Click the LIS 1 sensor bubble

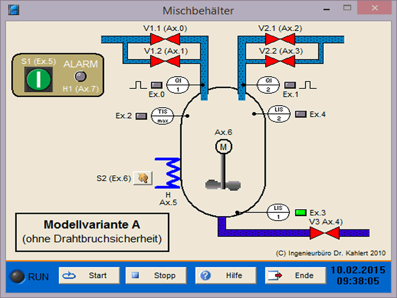pos(278,213)
